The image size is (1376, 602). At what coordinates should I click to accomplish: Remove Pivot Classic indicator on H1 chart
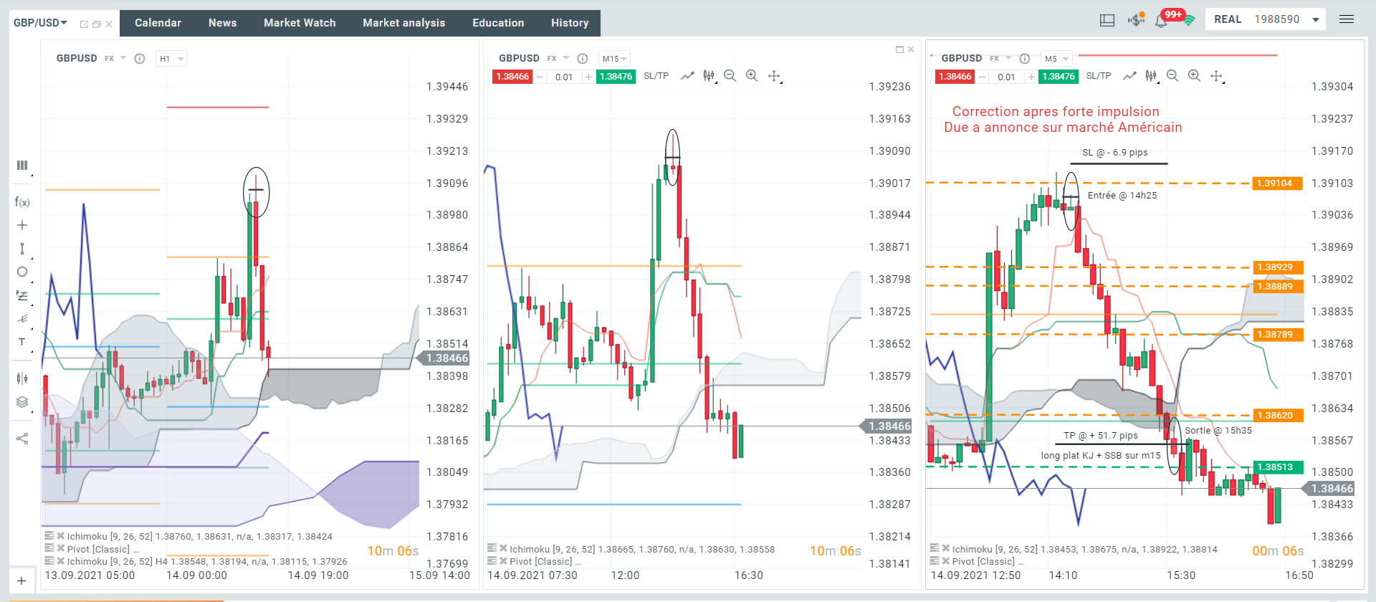tap(61, 549)
